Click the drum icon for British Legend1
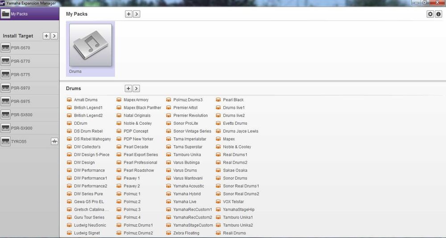446x238 pixels. click(x=69, y=107)
